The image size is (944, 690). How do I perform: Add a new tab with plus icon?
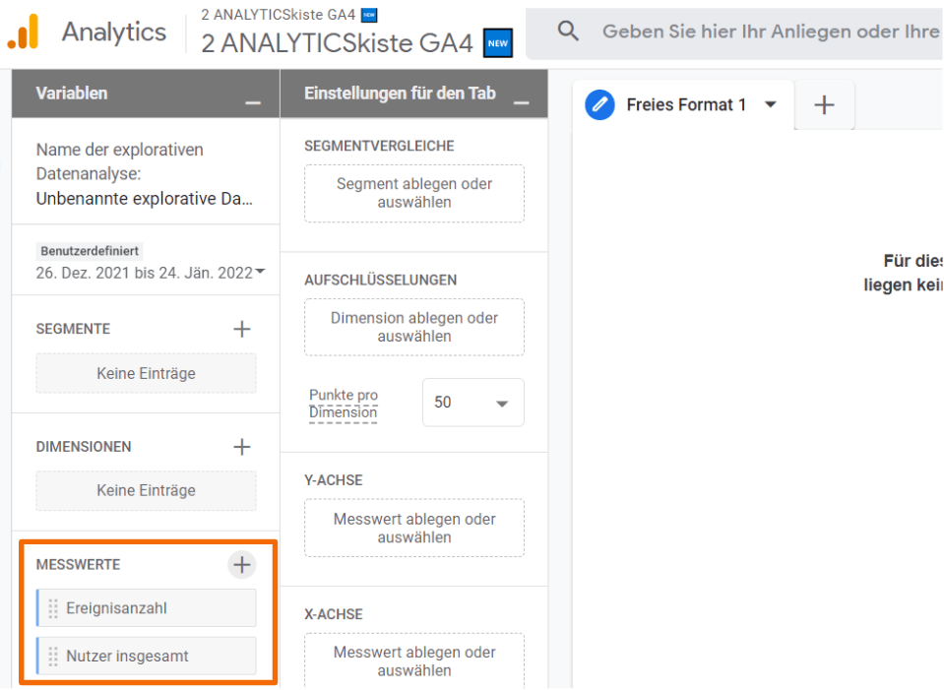pyautogui.click(x=825, y=105)
